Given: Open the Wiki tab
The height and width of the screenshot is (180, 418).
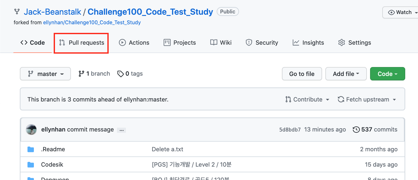Looking at the screenshot, I should pos(221,43).
